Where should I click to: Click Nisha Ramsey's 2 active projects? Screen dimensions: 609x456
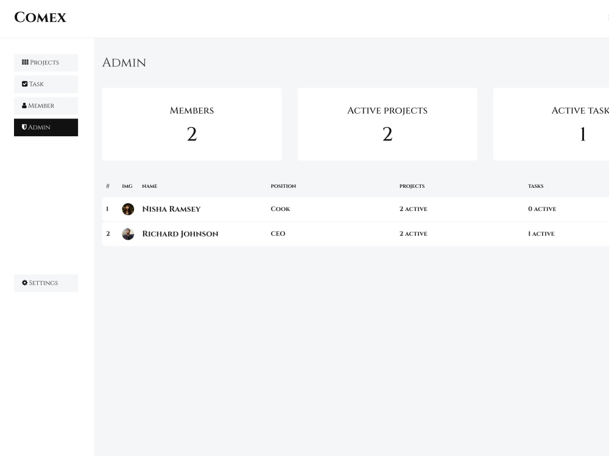click(x=414, y=209)
